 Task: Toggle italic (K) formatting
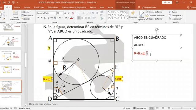(41, 18)
